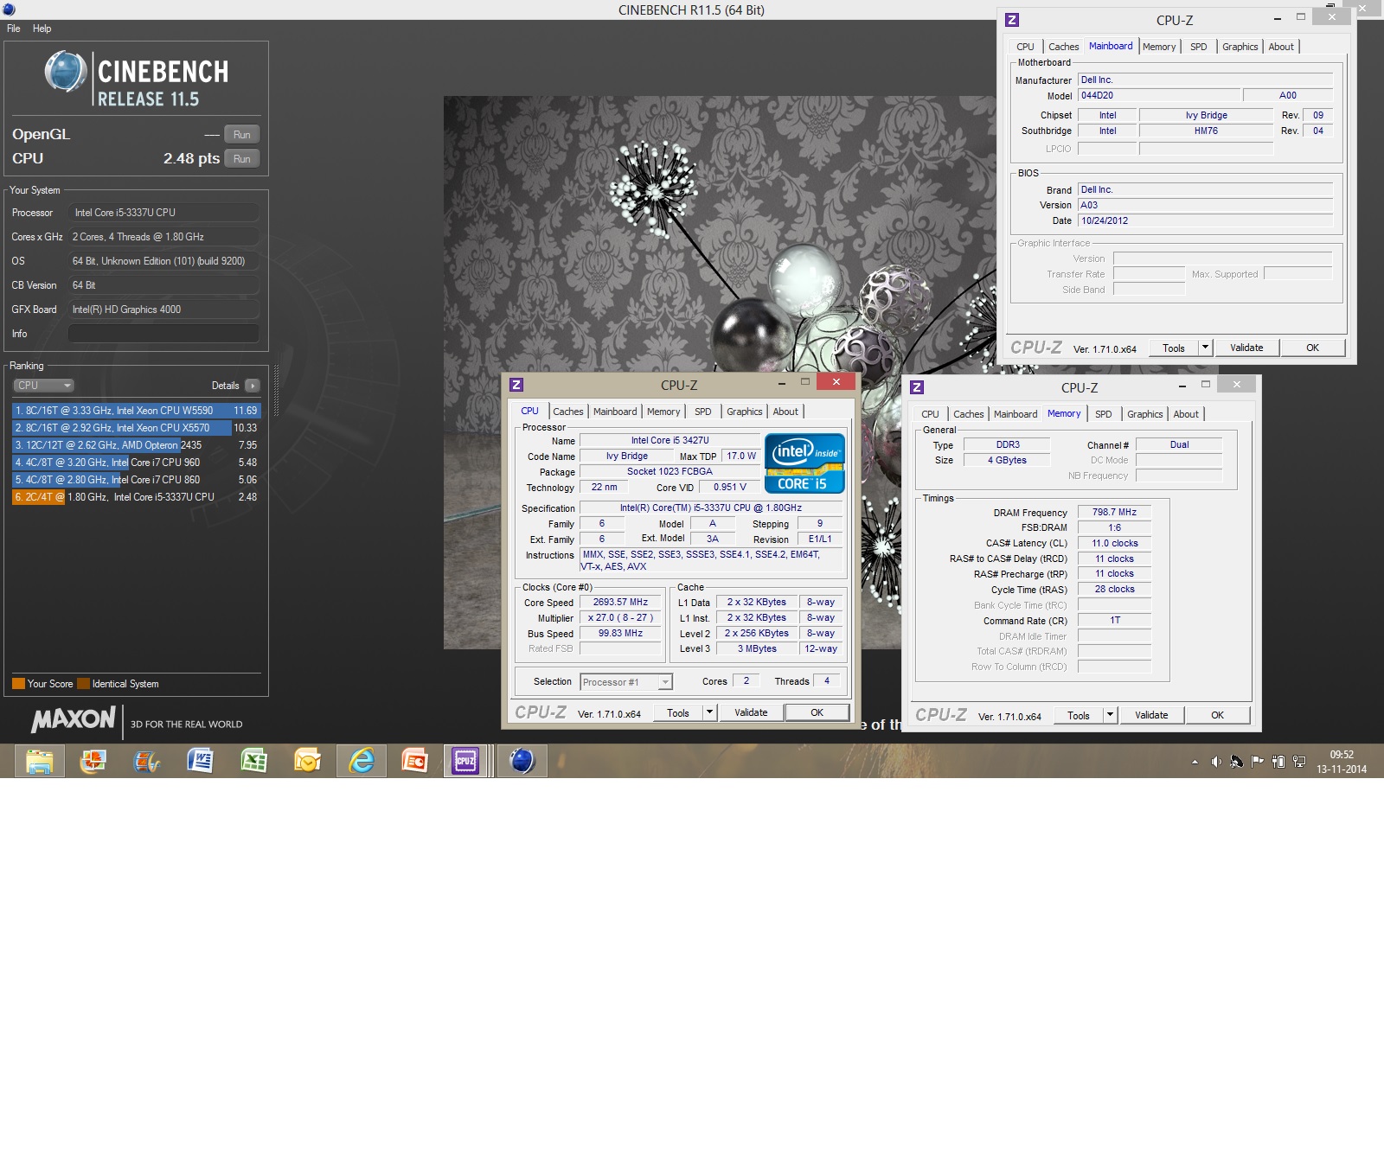Switch to CPU-Z via taskbar icon
The width and height of the screenshot is (1384, 1162).
point(466,762)
